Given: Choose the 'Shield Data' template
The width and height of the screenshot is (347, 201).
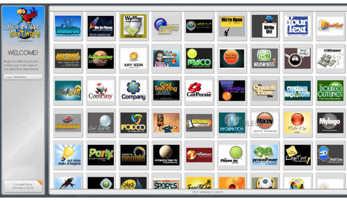Looking at the screenshot, I should pyautogui.click(x=330, y=155).
